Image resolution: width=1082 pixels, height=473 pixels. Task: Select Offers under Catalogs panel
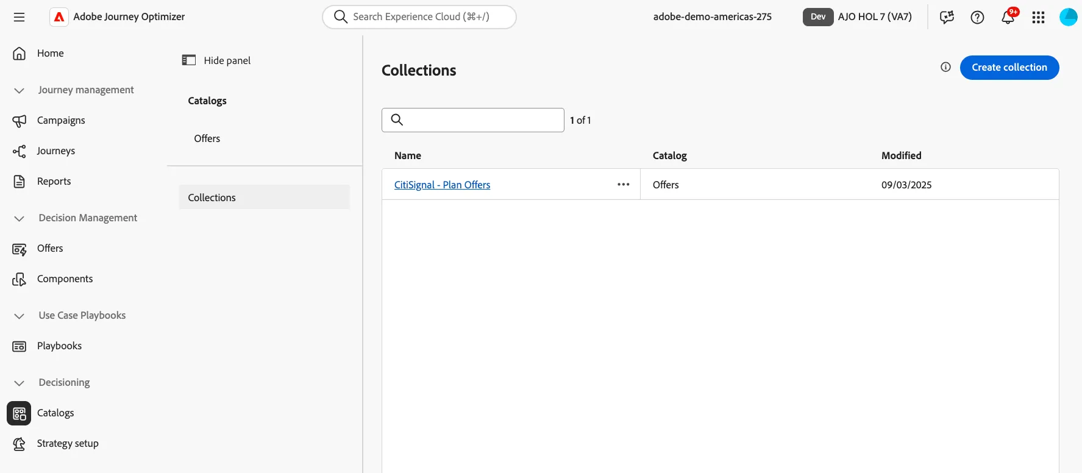207,138
